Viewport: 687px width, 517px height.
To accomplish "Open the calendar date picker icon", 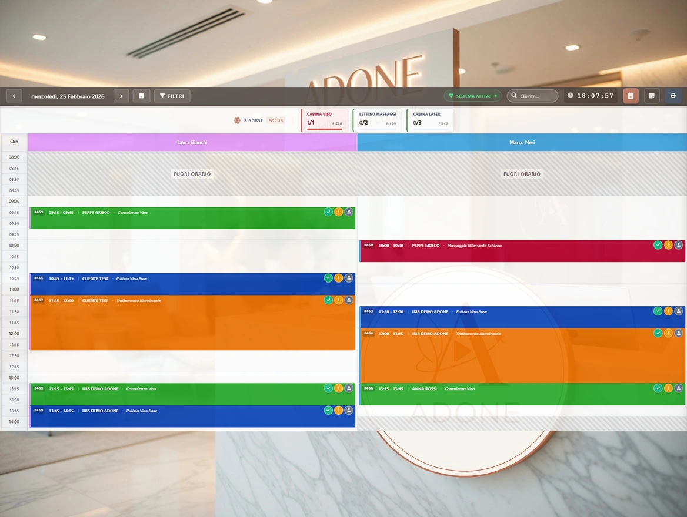I will [142, 96].
